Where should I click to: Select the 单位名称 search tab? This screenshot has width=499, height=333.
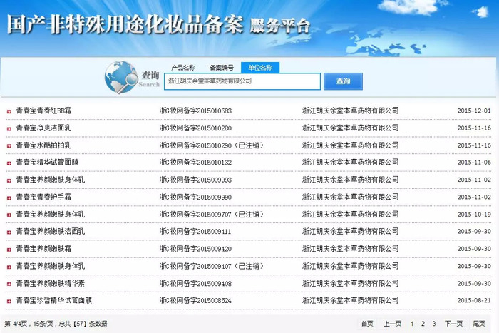260,68
